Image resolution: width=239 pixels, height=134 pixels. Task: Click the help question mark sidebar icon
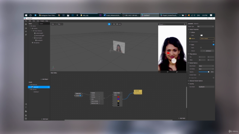(26, 118)
